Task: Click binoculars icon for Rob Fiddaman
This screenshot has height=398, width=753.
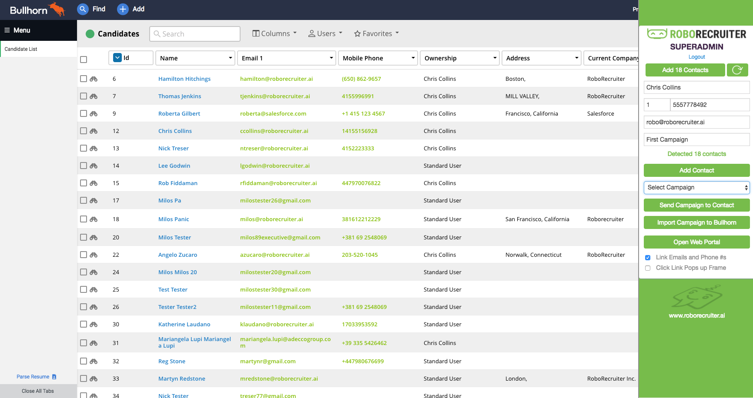Action: point(94,183)
